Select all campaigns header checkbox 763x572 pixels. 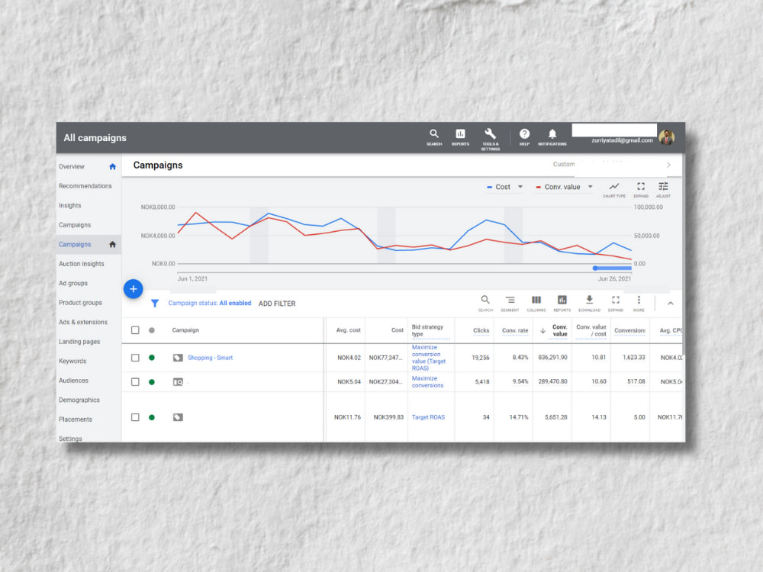(x=135, y=330)
